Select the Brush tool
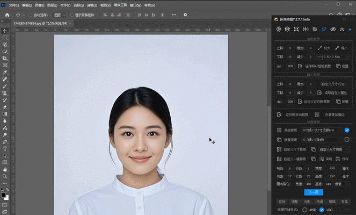 5,86
